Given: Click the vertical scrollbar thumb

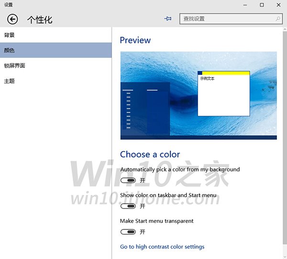Looking at the screenshot, I should click(285, 138).
